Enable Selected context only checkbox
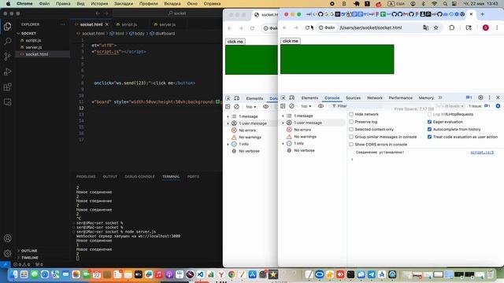This screenshot has width=504, height=283. click(351, 129)
